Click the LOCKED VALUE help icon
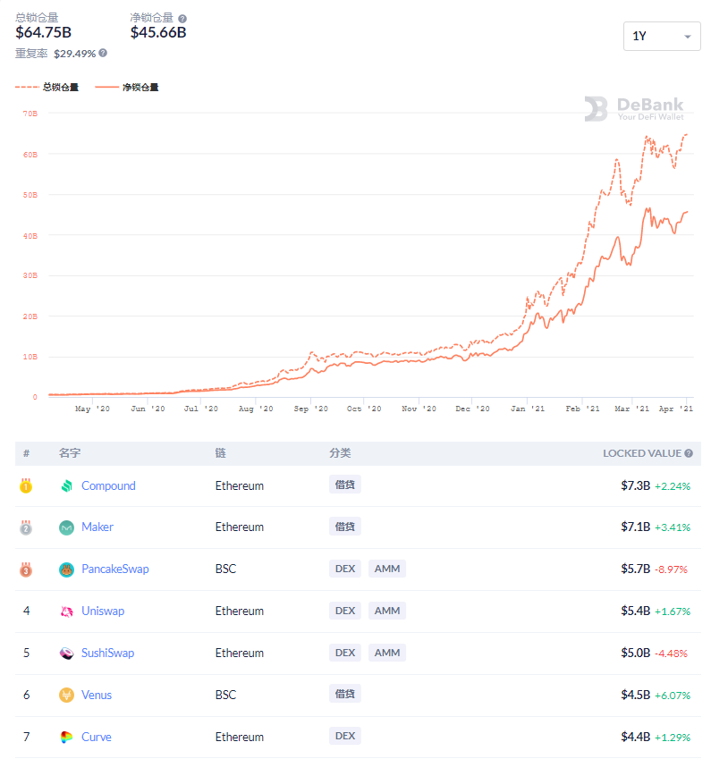The image size is (711, 759). tap(689, 453)
